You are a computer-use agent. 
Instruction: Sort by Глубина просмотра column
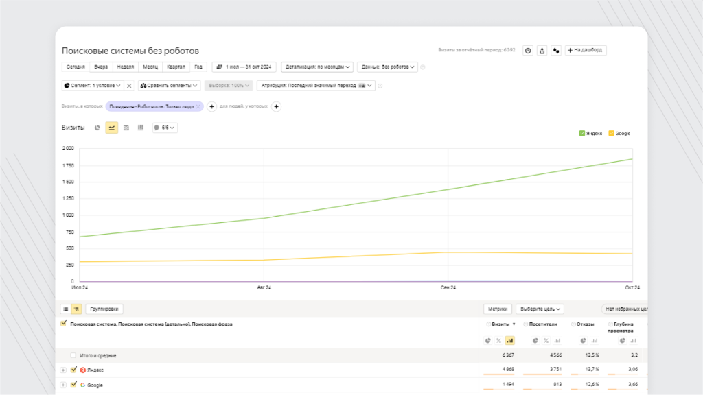621,327
